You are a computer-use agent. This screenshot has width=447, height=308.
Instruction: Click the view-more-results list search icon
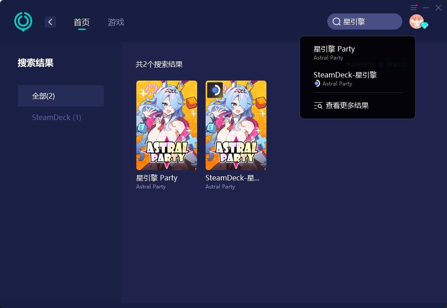click(318, 106)
